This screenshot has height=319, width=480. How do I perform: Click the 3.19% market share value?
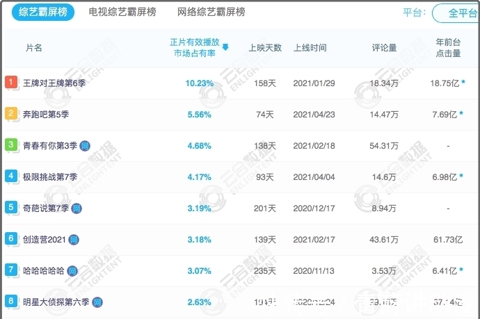click(x=199, y=208)
